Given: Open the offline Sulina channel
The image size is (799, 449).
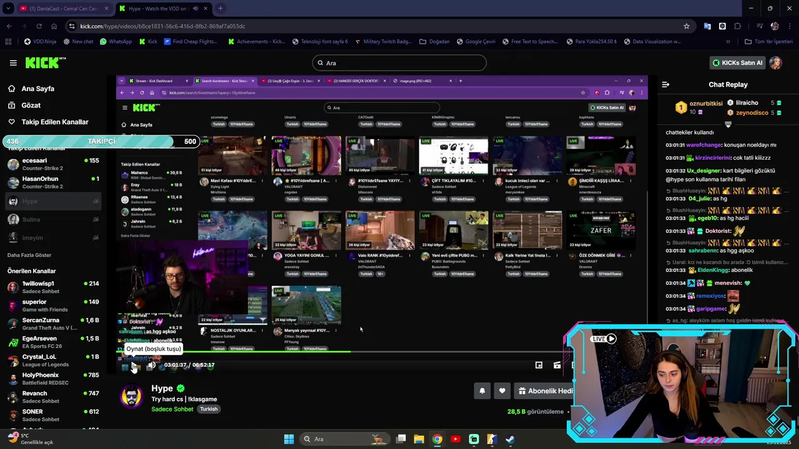Looking at the screenshot, I should click(x=53, y=220).
